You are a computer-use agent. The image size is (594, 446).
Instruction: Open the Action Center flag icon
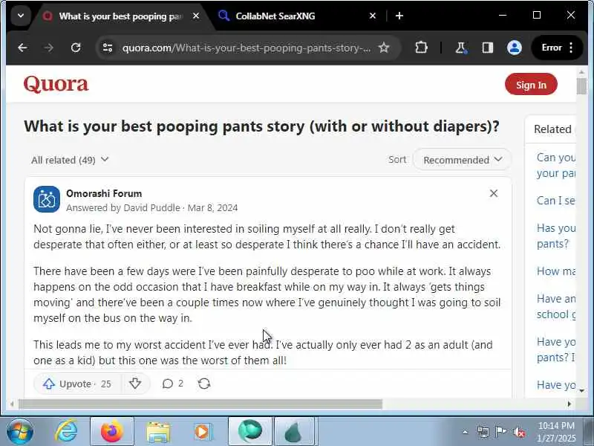500,432
